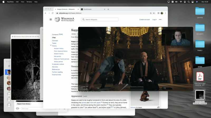
Task: Click the Search Wikipedia field
Action: 100,19
